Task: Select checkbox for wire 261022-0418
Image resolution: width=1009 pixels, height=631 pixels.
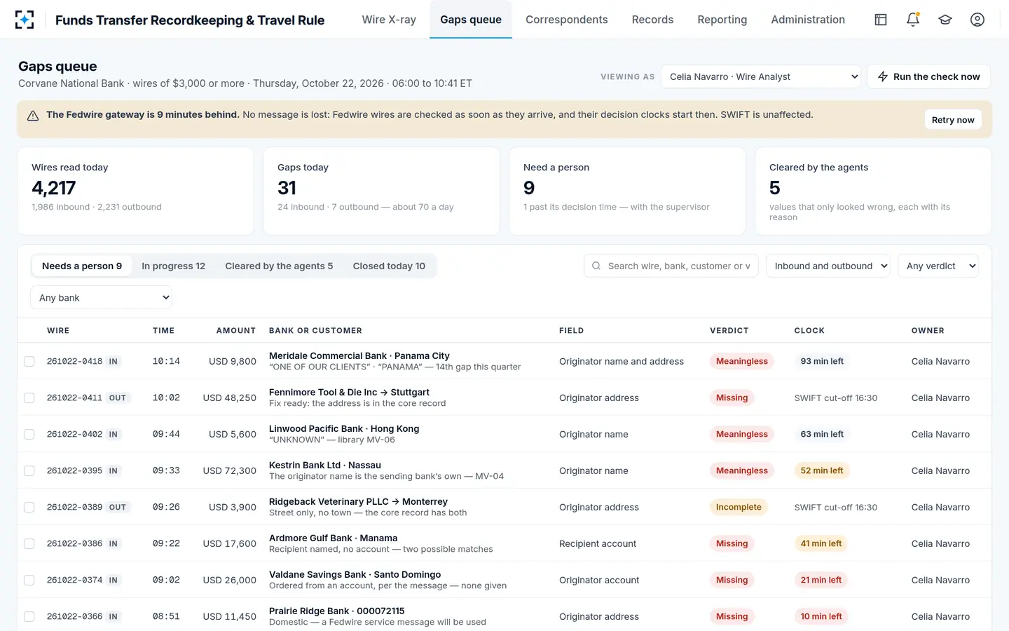Action: click(x=29, y=362)
